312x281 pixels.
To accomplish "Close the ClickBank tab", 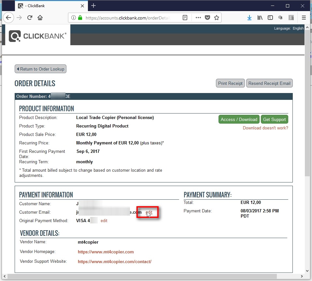I will (x=82, y=6).
